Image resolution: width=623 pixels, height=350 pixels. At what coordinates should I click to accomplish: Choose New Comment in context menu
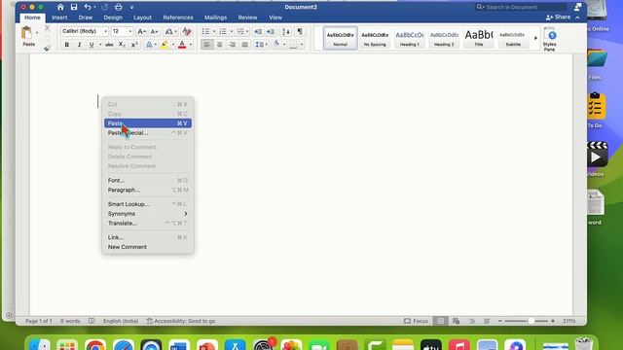(x=147, y=247)
